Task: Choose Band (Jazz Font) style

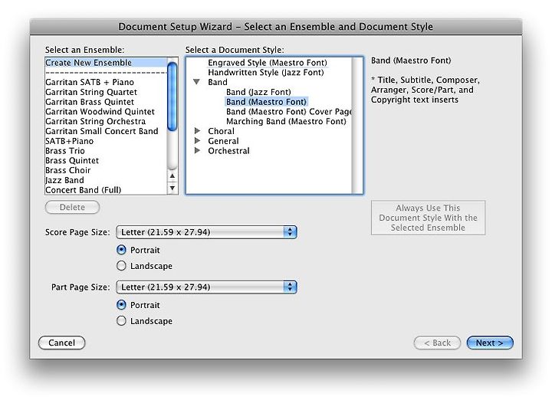Action: (258, 92)
